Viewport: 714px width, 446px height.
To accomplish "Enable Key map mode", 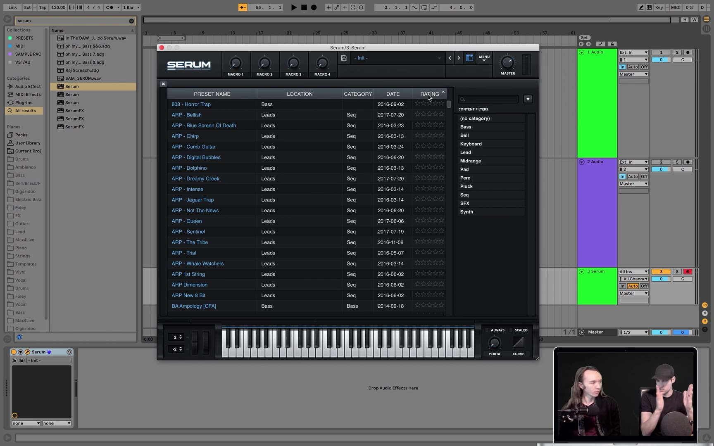I will tap(659, 7).
